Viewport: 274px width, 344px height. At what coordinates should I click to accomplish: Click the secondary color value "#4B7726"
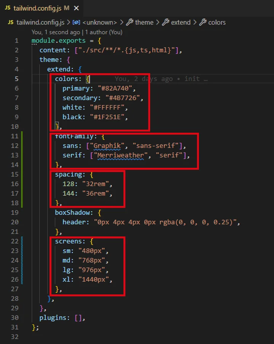tap(123, 98)
